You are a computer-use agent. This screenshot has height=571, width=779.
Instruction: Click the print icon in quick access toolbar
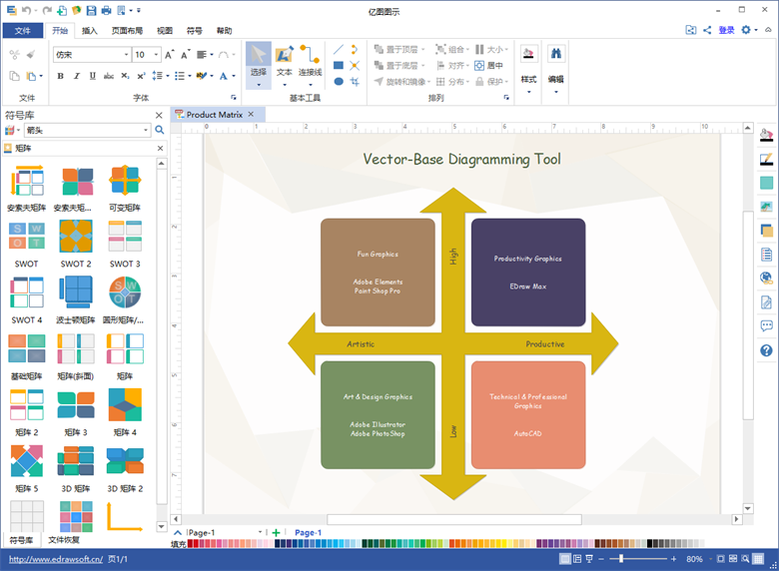coord(106,10)
